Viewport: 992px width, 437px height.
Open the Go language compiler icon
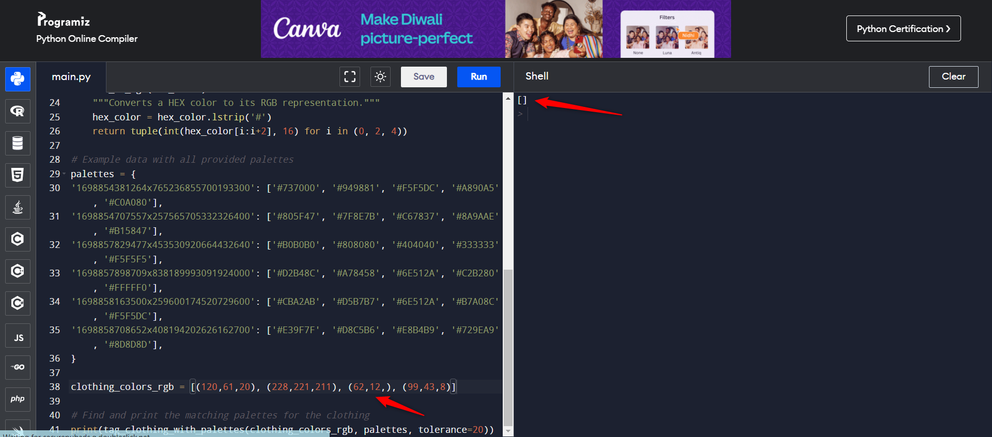click(18, 367)
